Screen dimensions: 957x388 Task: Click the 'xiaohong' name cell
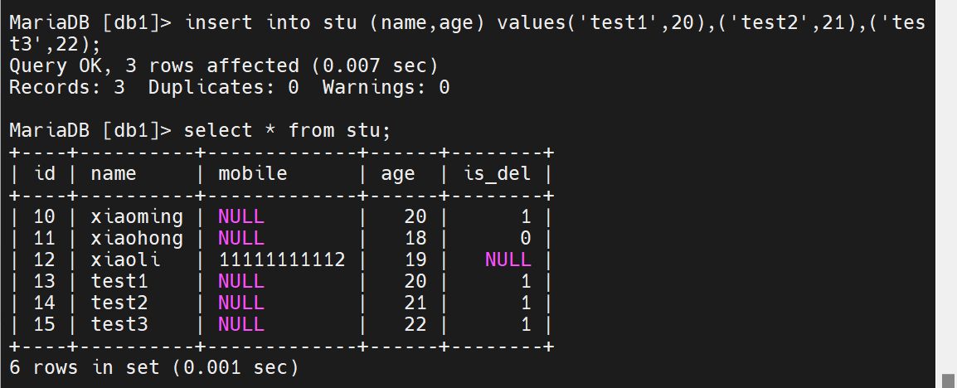coord(137,238)
